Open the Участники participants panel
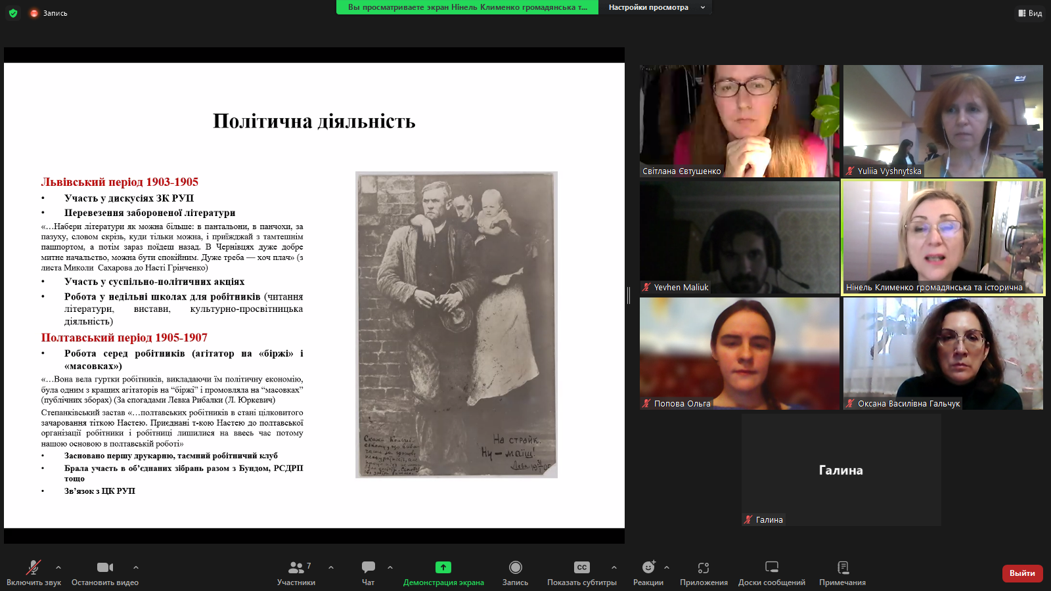Screen dimensions: 1051x591 pyautogui.click(x=296, y=573)
